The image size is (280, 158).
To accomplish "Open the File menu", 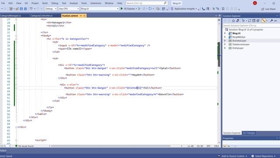I will [3, 3].
